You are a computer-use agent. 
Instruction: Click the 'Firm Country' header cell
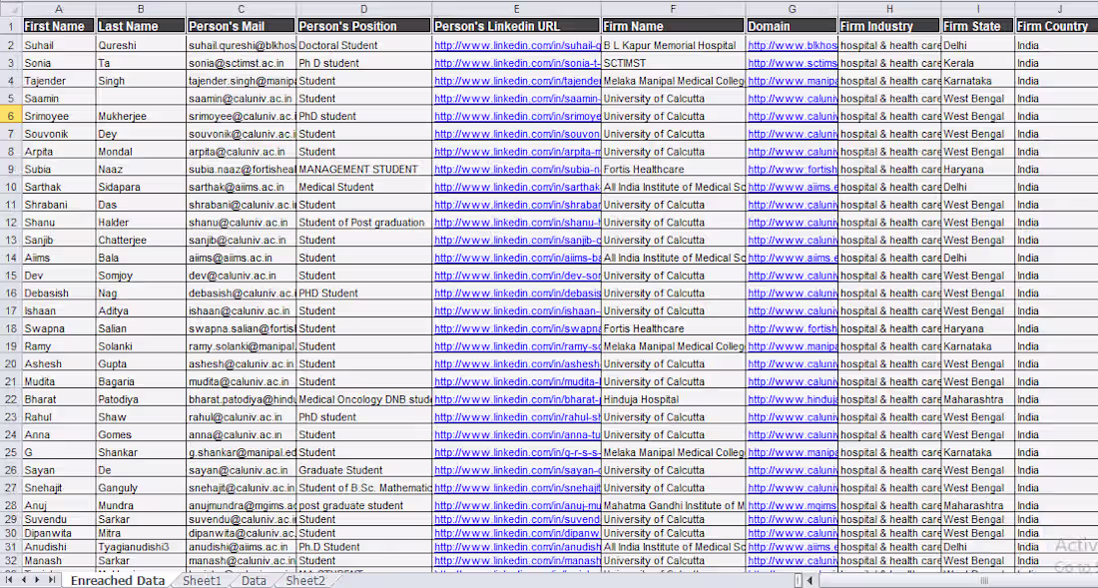1057,26
